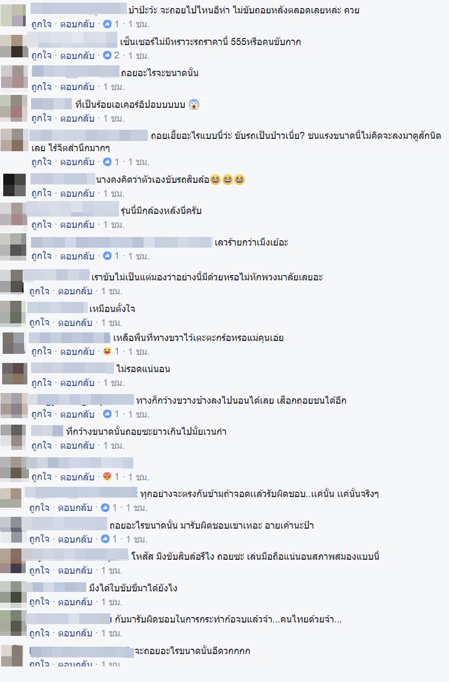The height and width of the screenshot is (682, 449).
Task: Open like reaction icon on 'เลวร้ายกว่าเมิงเย่อะ' comment
Action: point(107,256)
